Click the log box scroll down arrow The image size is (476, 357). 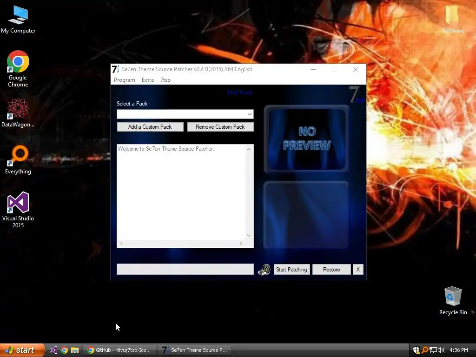tap(249, 236)
